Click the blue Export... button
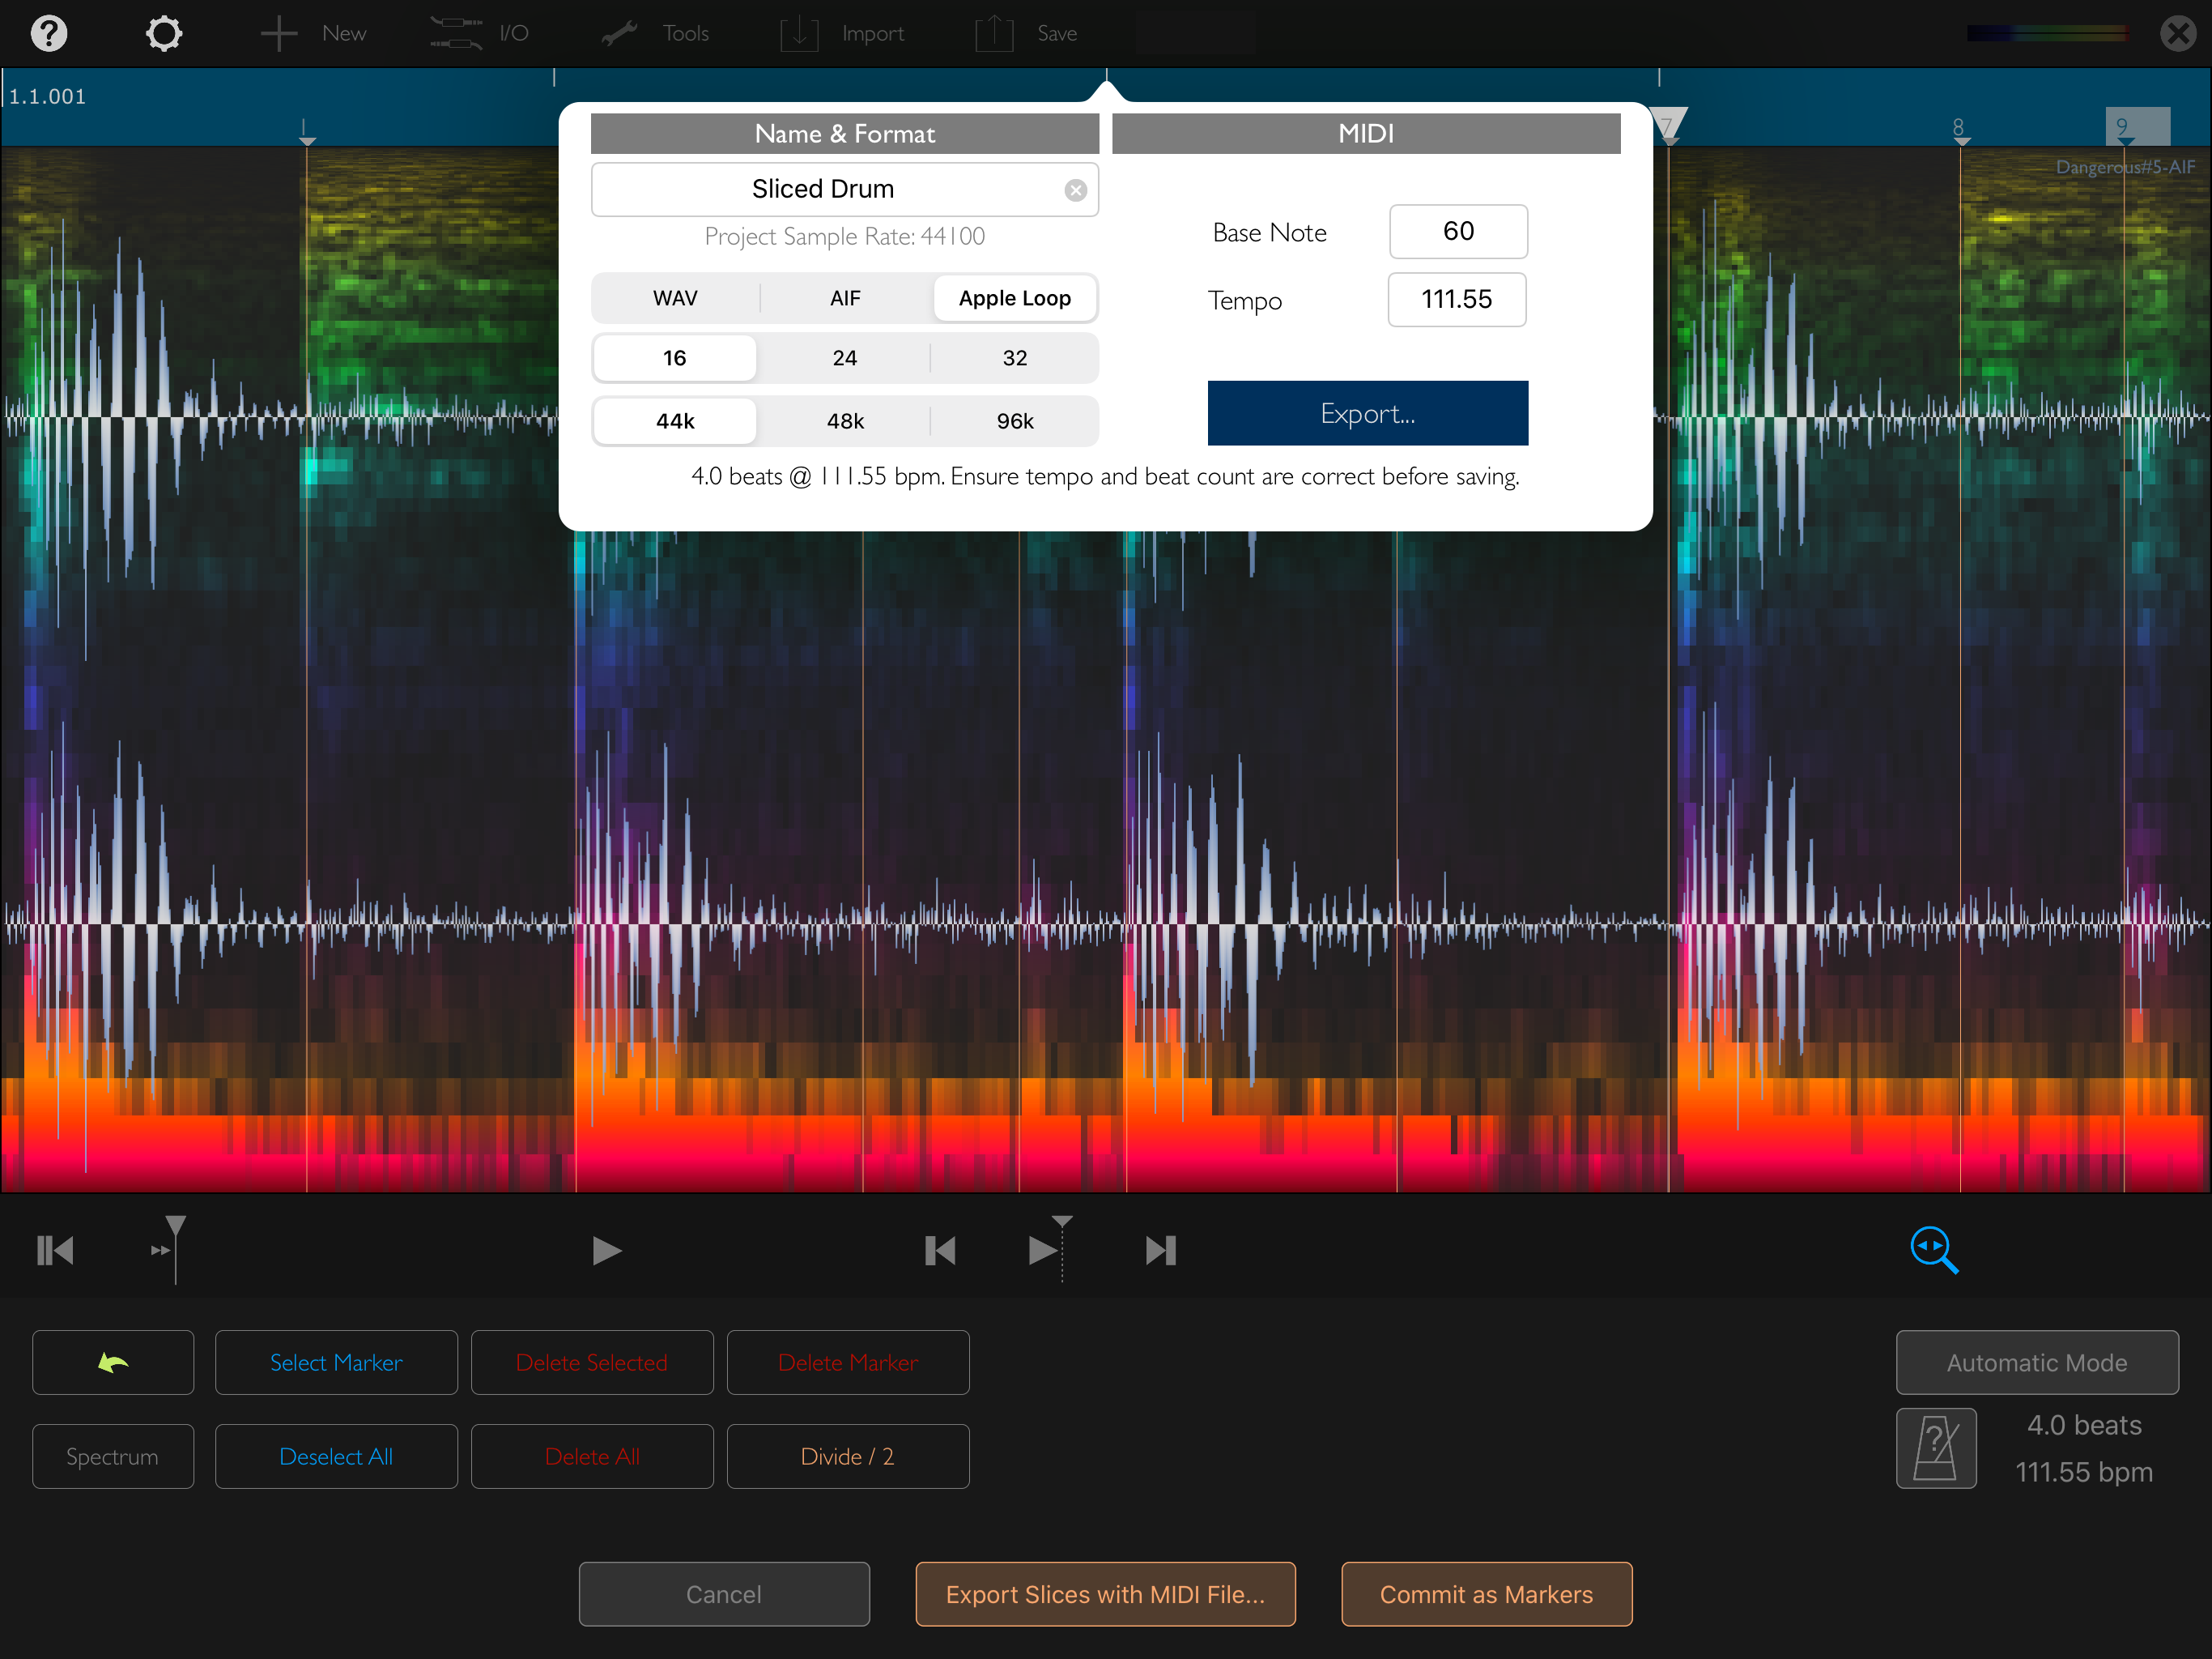 (1367, 413)
